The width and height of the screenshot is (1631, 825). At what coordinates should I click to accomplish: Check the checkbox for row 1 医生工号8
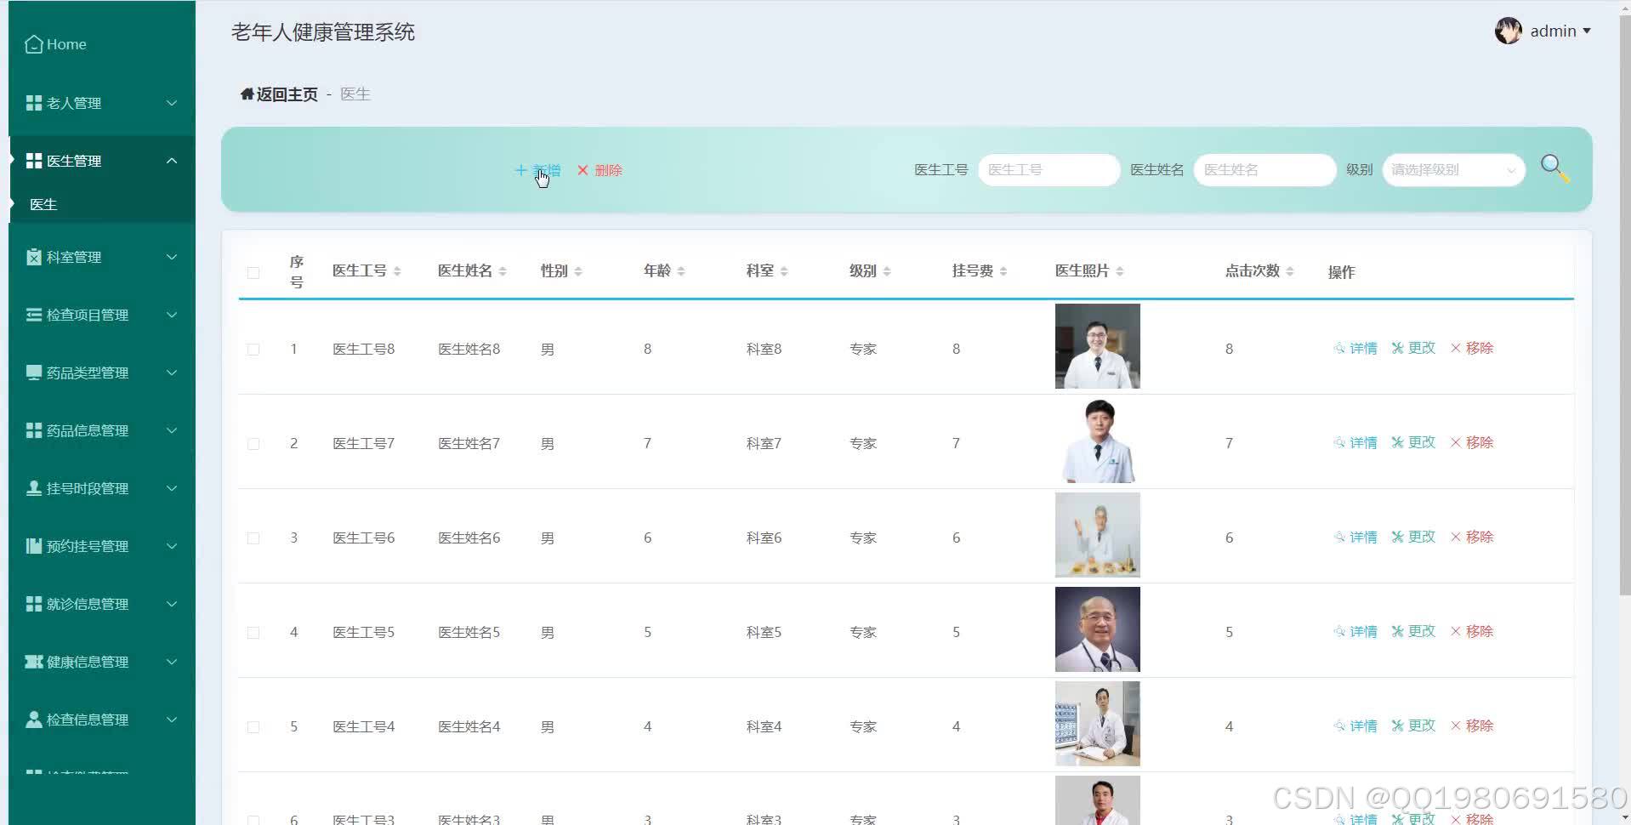[253, 349]
